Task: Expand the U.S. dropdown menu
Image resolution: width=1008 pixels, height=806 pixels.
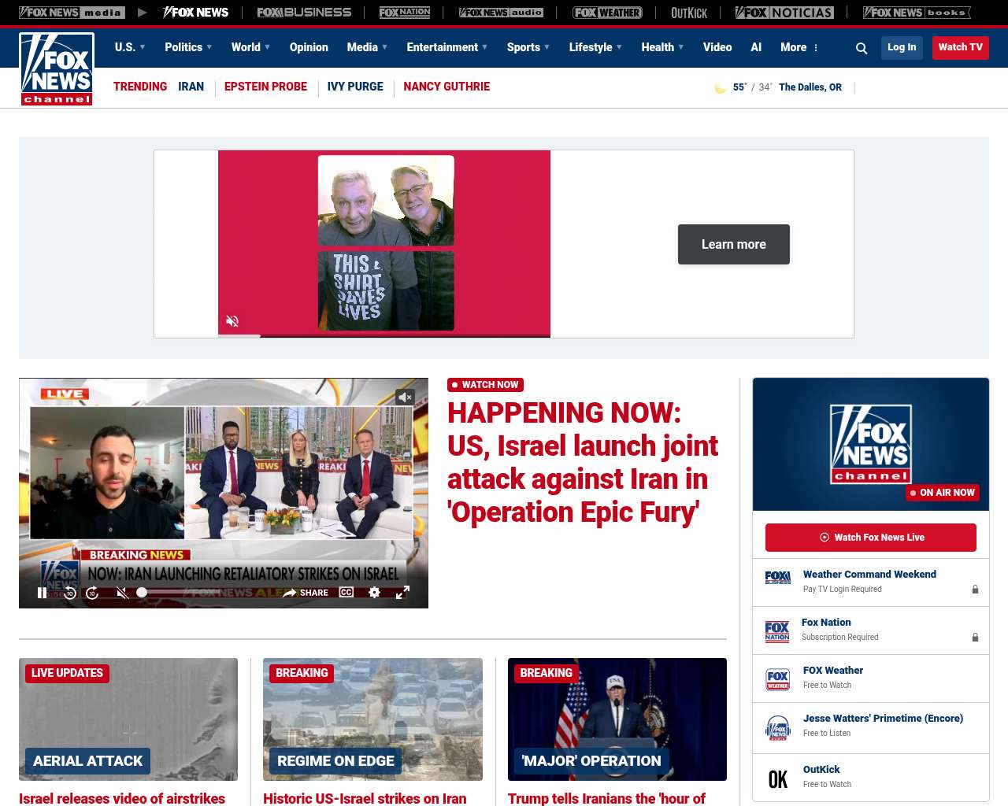Action: click(130, 47)
